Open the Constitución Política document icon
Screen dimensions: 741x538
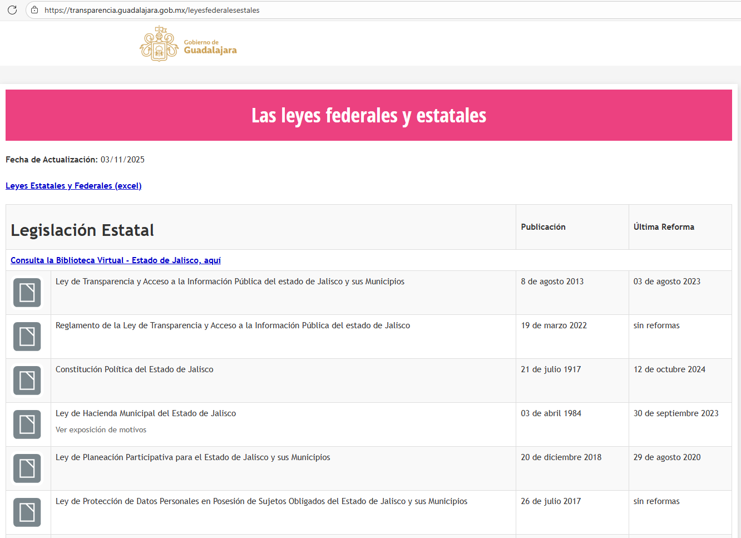[x=27, y=381]
